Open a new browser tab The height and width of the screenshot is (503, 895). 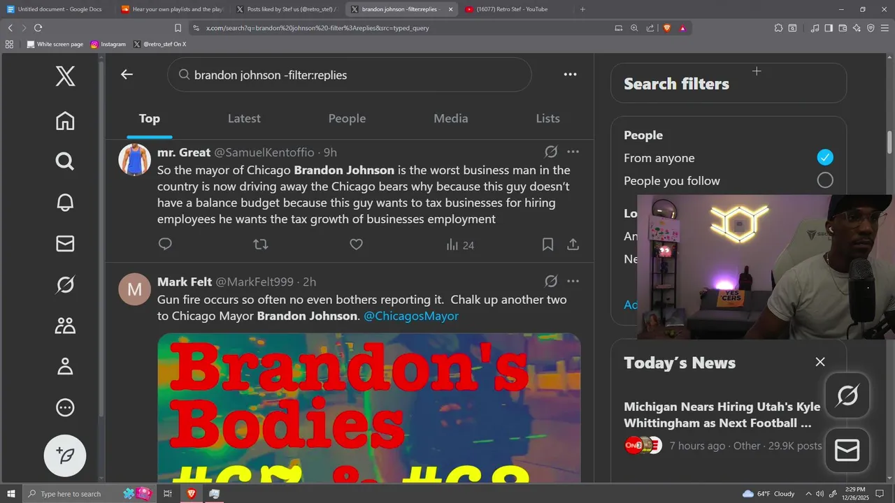pyautogui.click(x=582, y=9)
